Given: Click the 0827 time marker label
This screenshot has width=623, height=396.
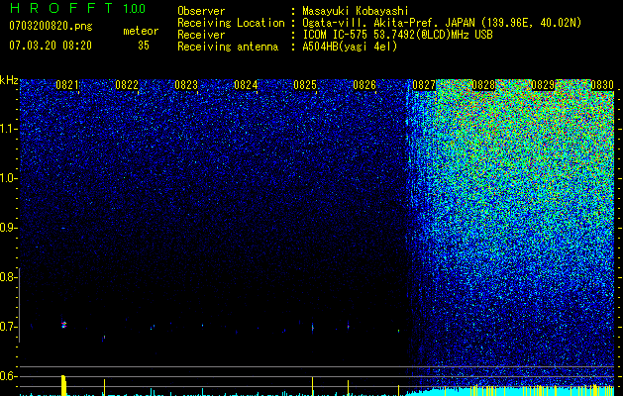Looking at the screenshot, I should pyautogui.click(x=424, y=85).
